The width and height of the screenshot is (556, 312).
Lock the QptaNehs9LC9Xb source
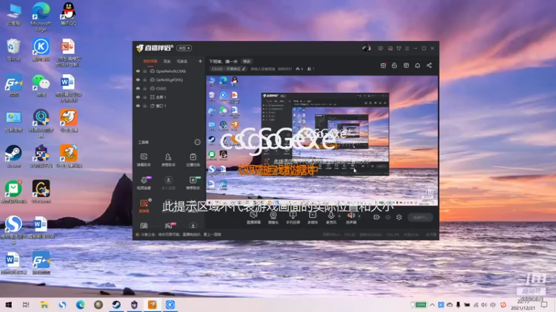145,71
